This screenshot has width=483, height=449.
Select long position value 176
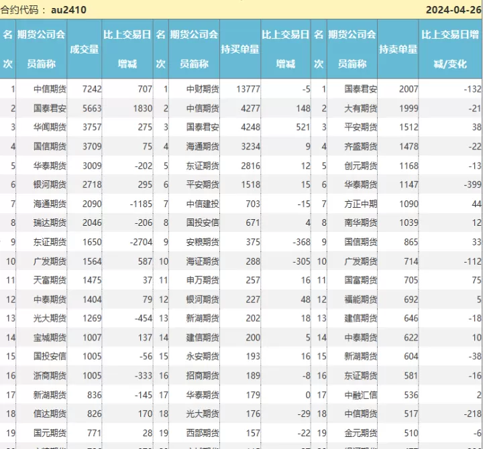click(253, 414)
